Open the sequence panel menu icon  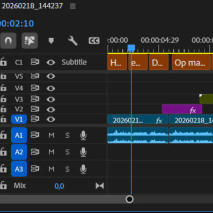[72, 6]
